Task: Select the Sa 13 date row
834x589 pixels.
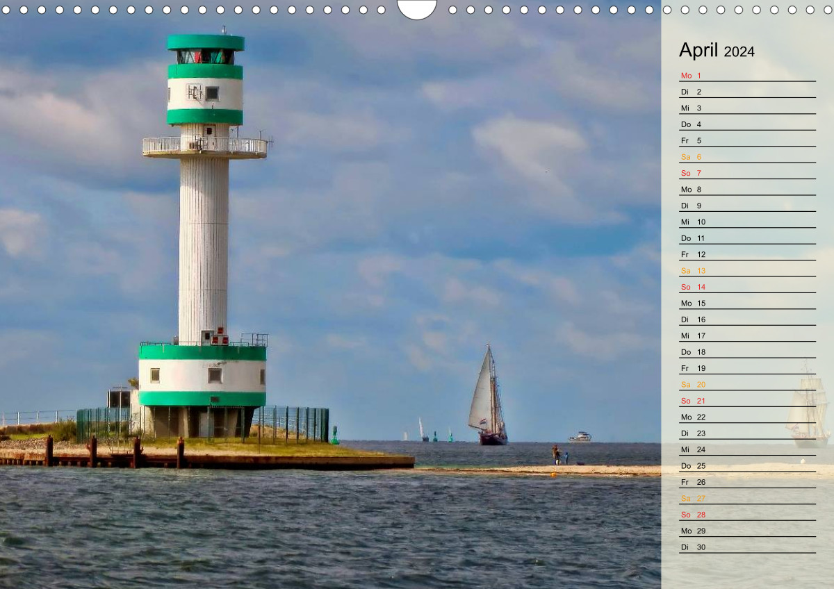Action: [747, 270]
